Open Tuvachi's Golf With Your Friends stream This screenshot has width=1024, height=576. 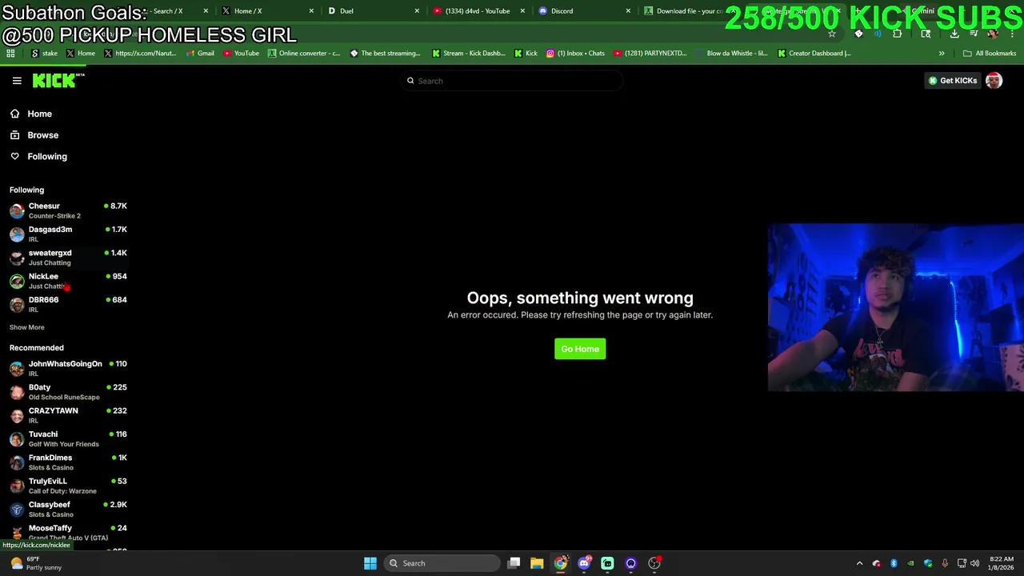point(68,438)
